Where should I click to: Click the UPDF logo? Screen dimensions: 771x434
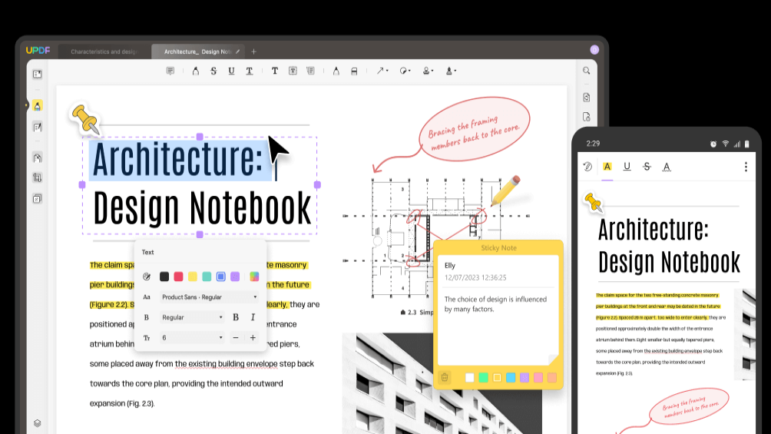[x=38, y=51]
